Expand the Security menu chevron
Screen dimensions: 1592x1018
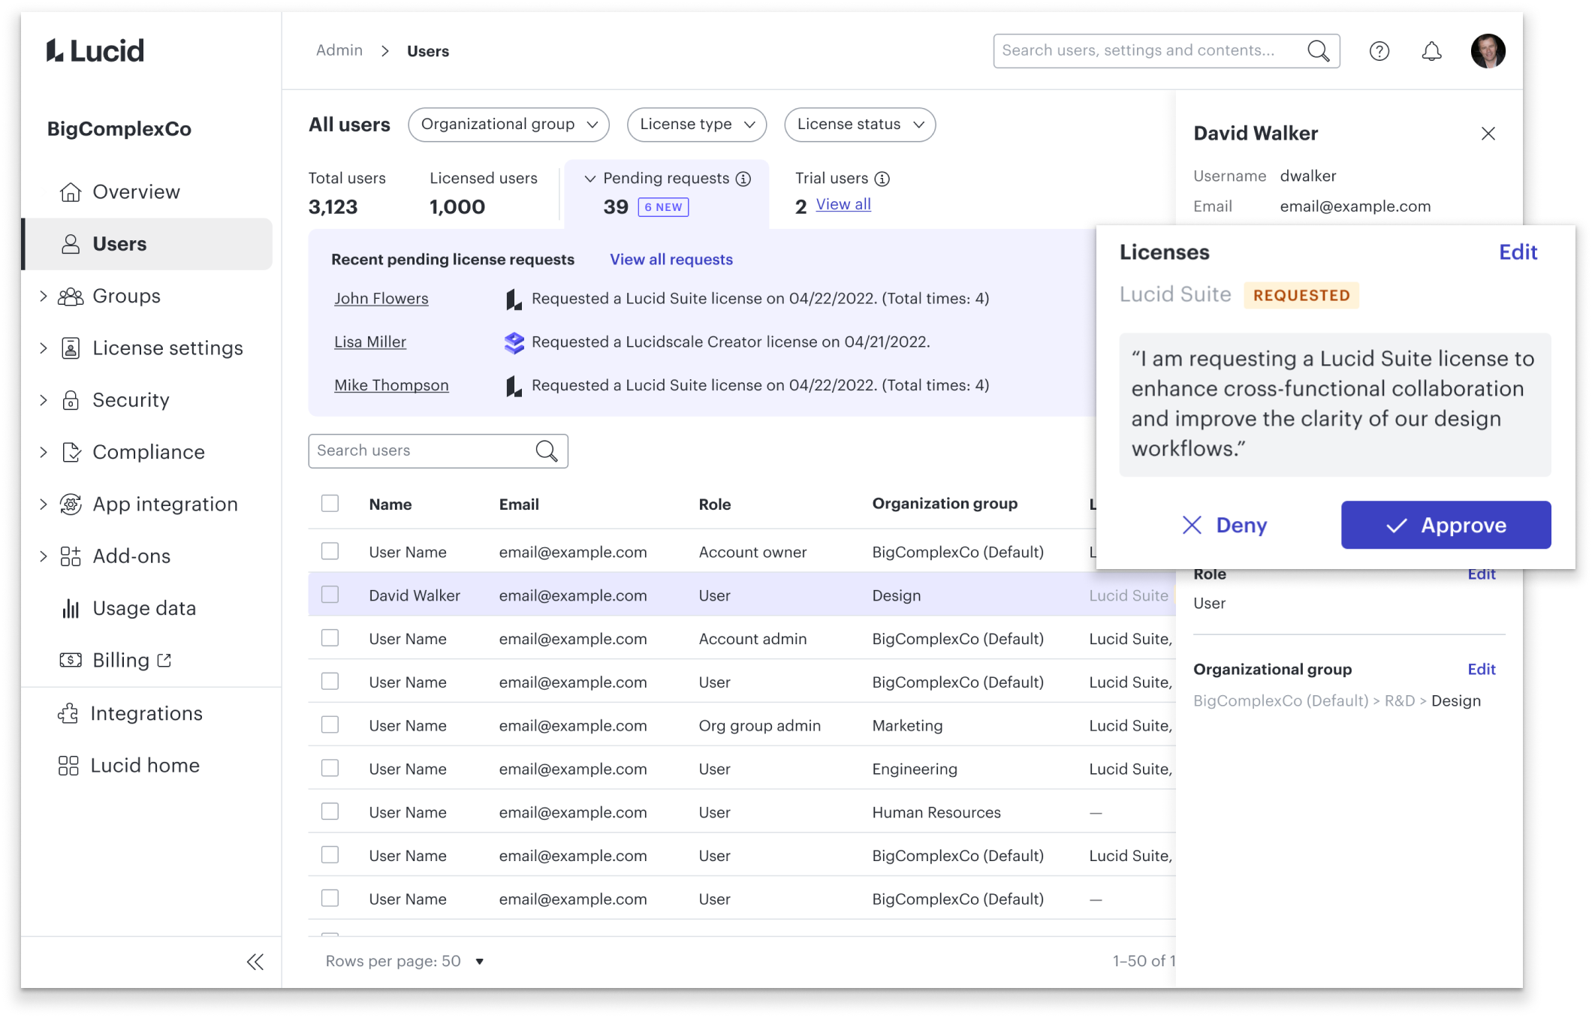[x=43, y=400]
